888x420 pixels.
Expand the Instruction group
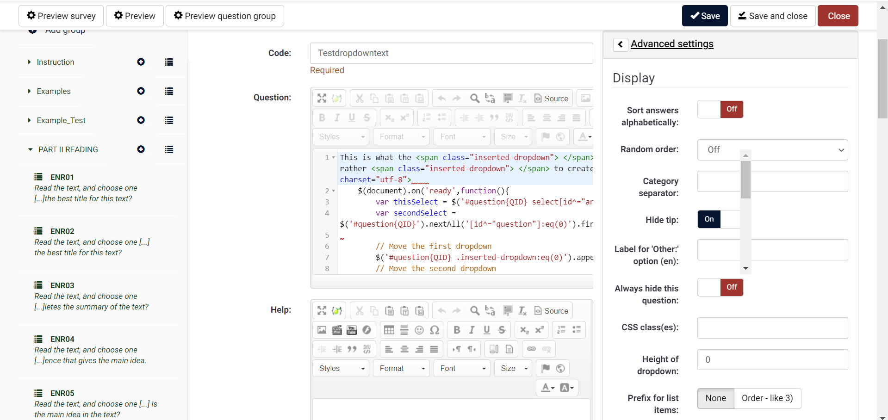point(30,62)
